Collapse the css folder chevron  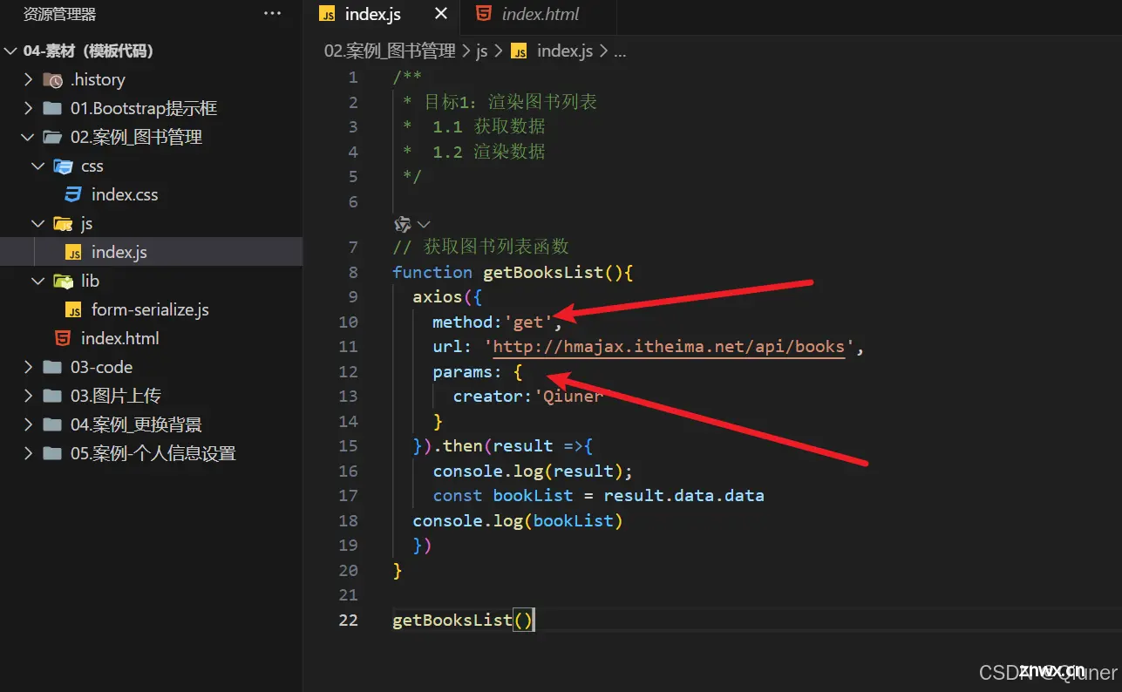tap(38, 166)
